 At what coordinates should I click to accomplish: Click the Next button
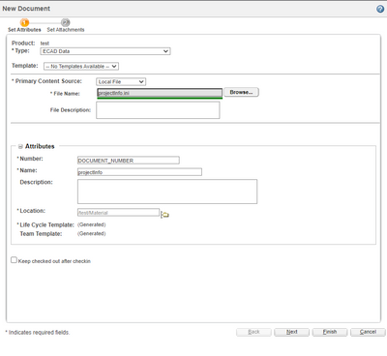292,332
